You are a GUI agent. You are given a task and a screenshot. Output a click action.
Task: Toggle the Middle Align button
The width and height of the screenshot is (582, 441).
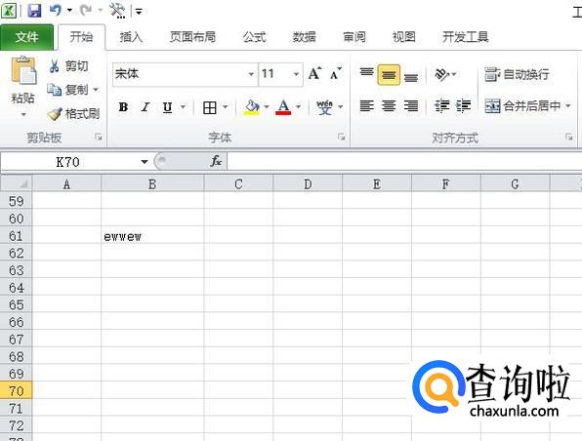(389, 75)
